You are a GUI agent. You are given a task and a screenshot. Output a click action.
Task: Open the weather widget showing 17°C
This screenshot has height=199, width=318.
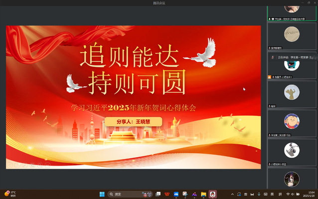[10, 194]
